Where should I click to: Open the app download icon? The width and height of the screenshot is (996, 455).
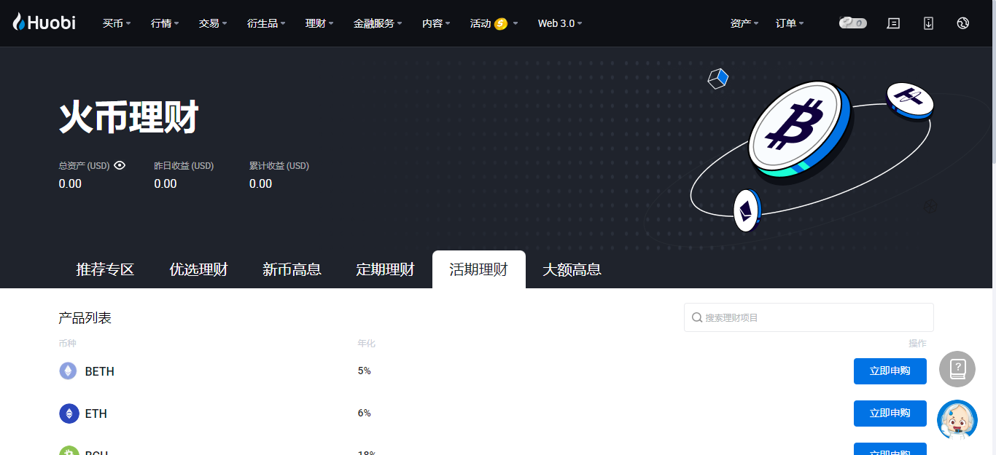point(928,23)
